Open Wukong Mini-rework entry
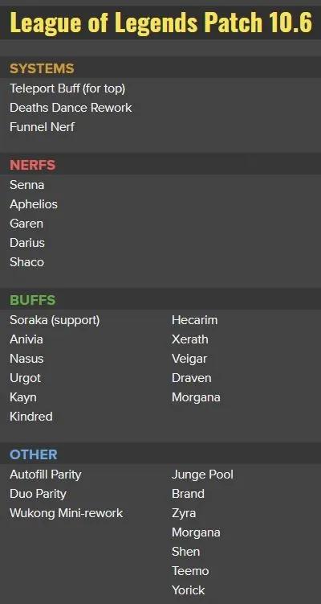The width and height of the screenshot is (321, 604). coord(67,513)
